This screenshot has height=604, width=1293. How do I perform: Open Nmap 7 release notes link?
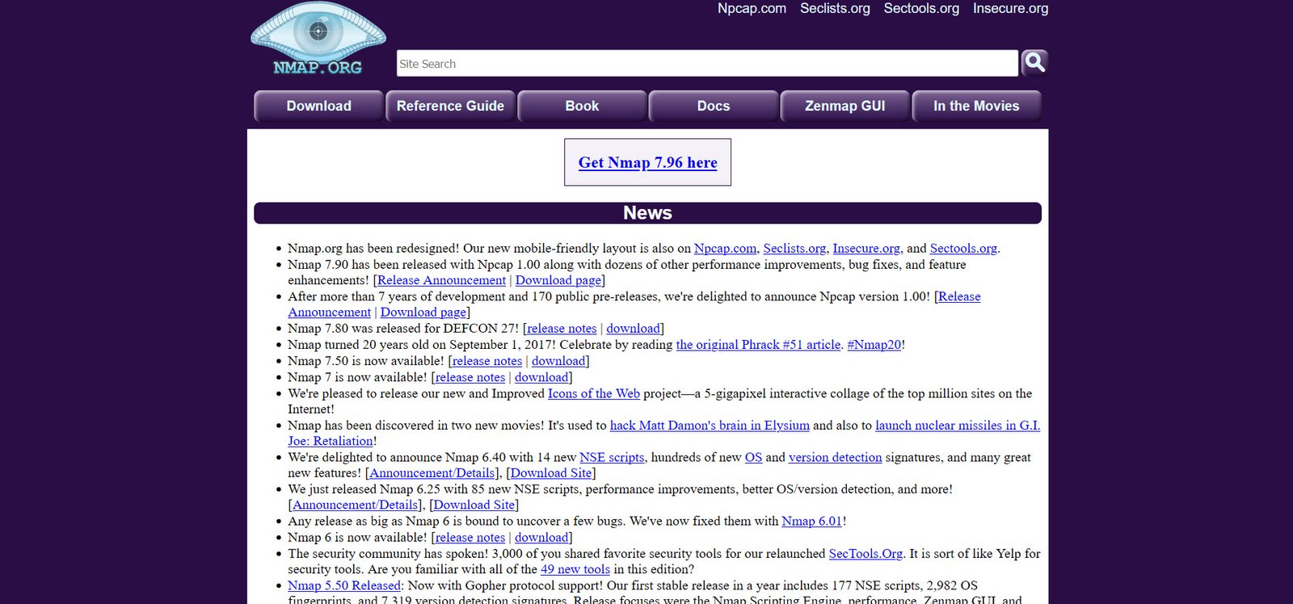(470, 377)
